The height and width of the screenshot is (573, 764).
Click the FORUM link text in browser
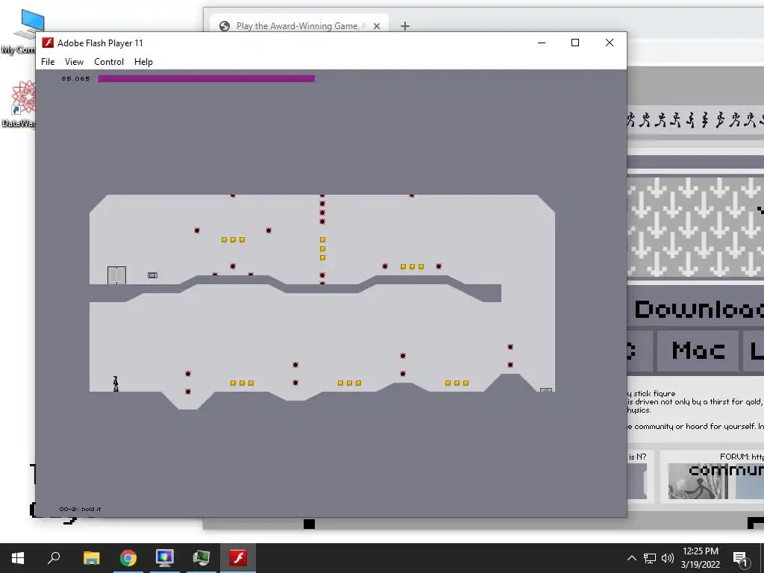pos(742,457)
